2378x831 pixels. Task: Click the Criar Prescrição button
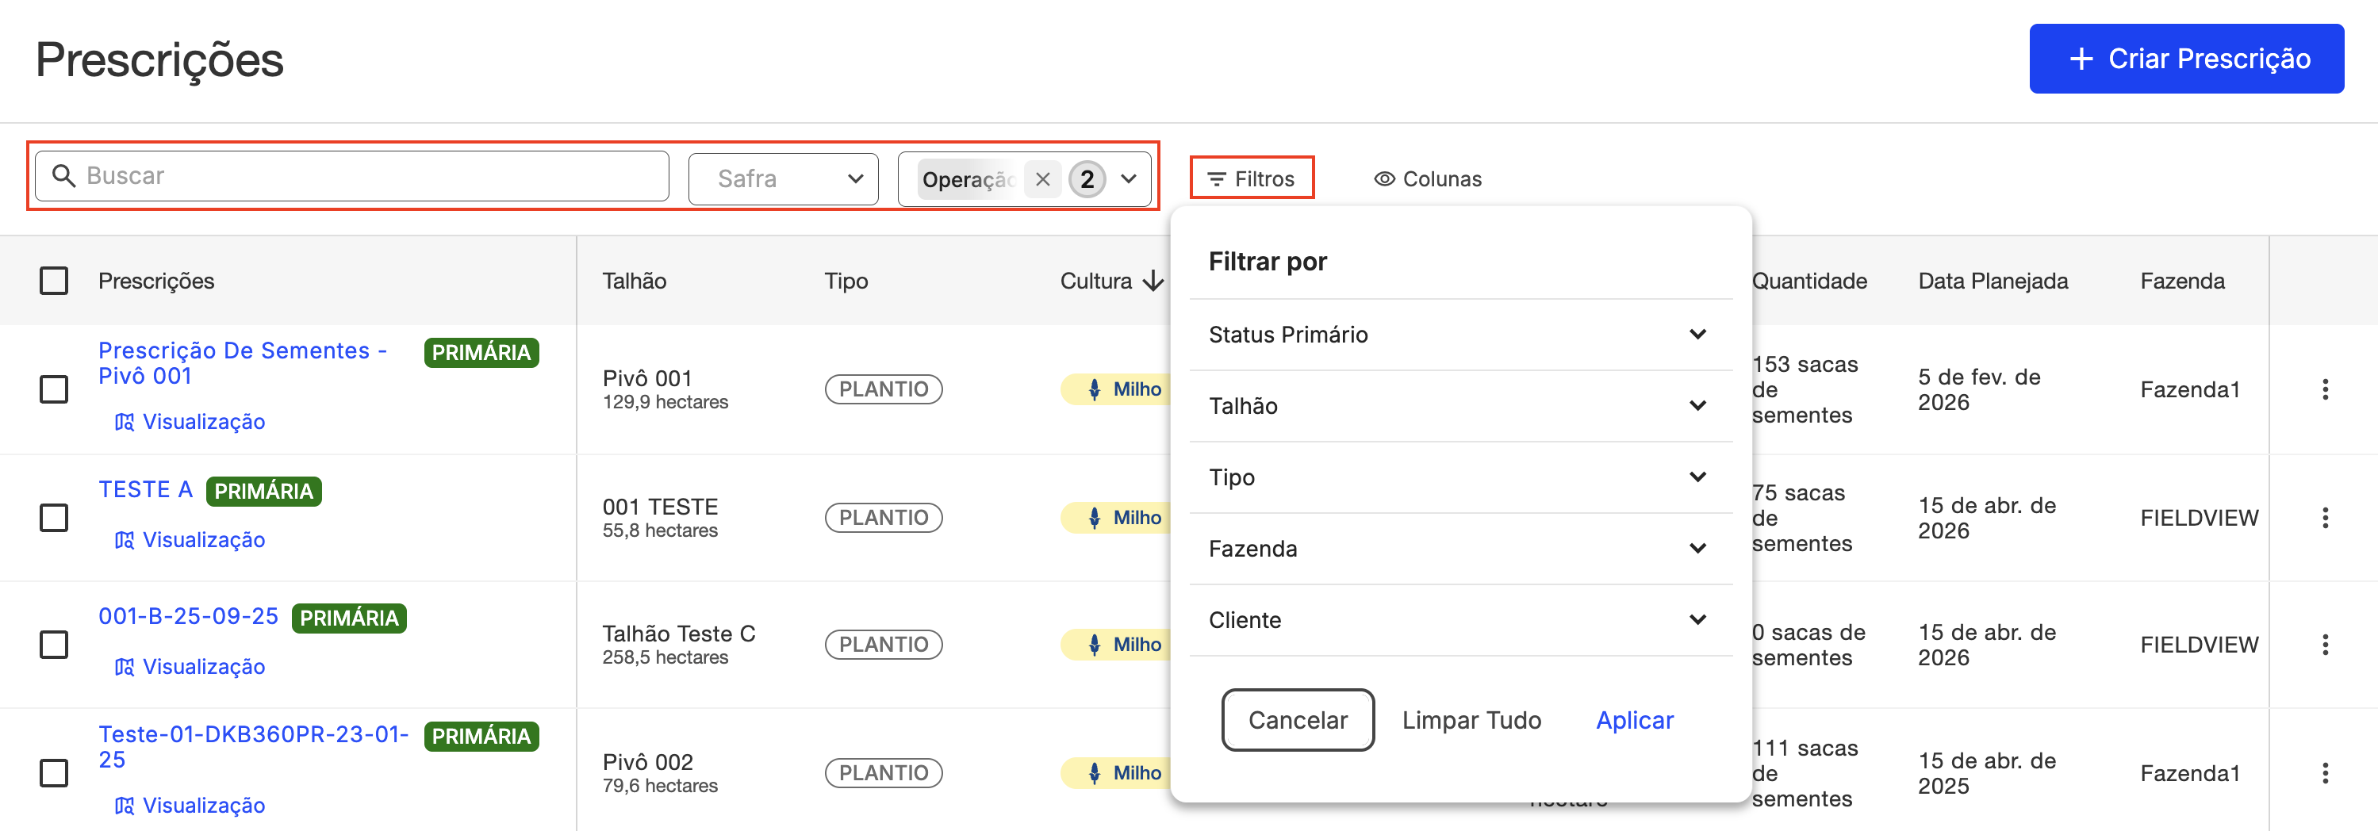(x=2186, y=59)
